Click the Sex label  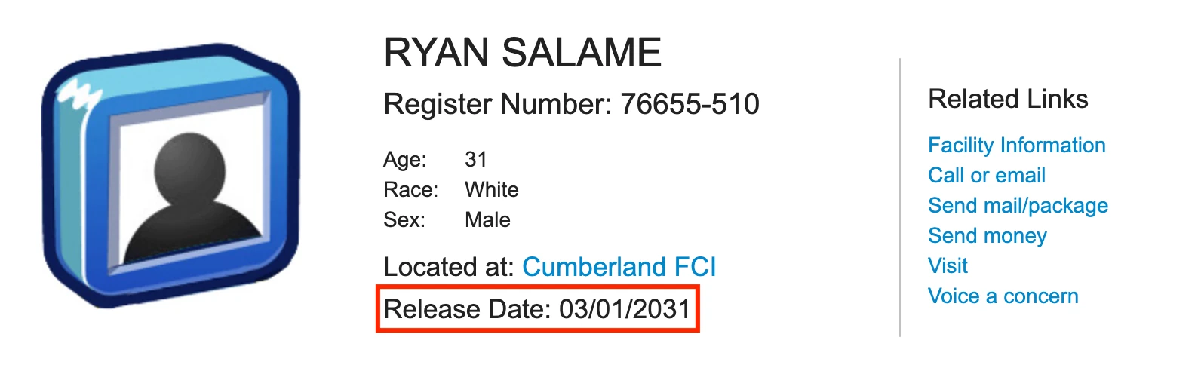[404, 219]
